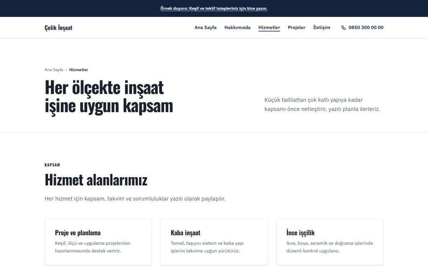Select the Hizmetler nav item
This screenshot has height=267, width=428.
point(269,28)
